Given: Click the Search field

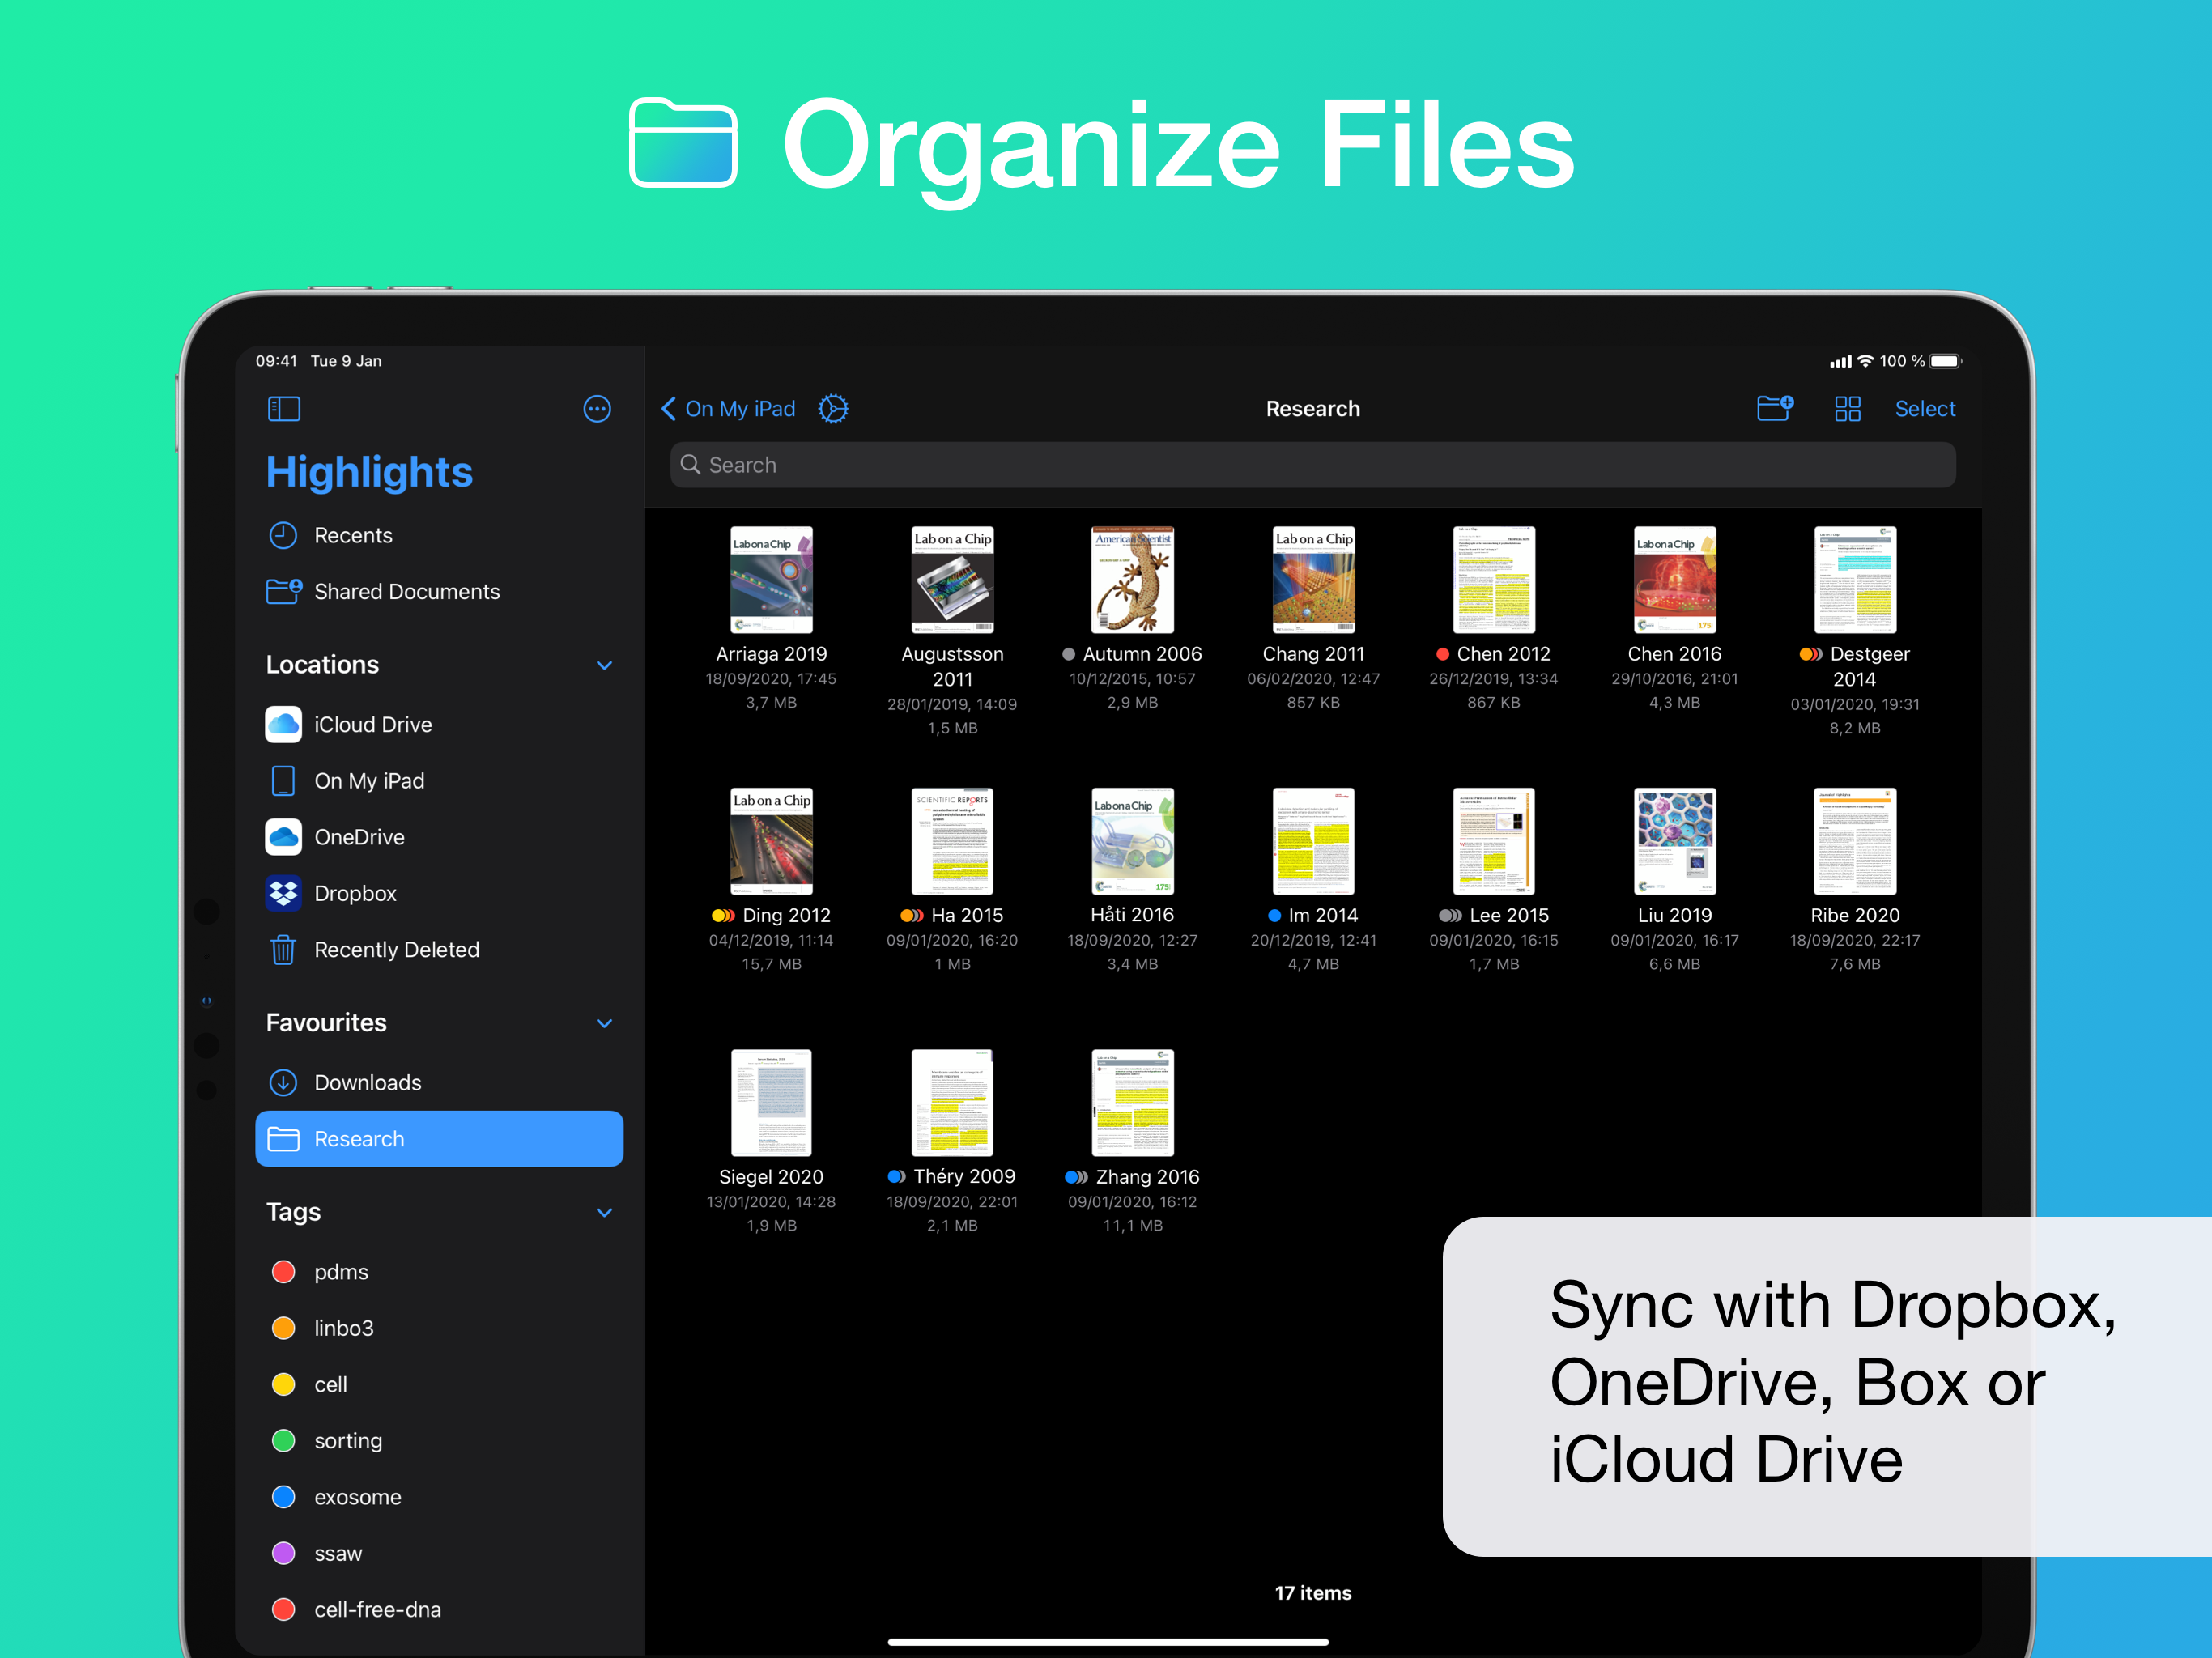Looking at the screenshot, I should (x=1312, y=465).
